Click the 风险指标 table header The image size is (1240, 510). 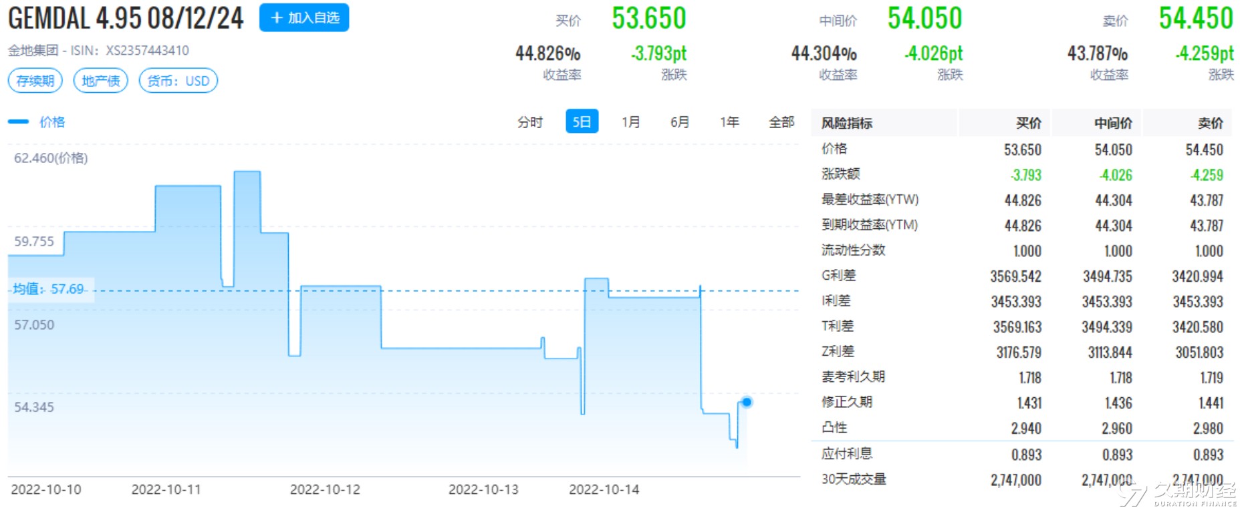[x=847, y=123]
